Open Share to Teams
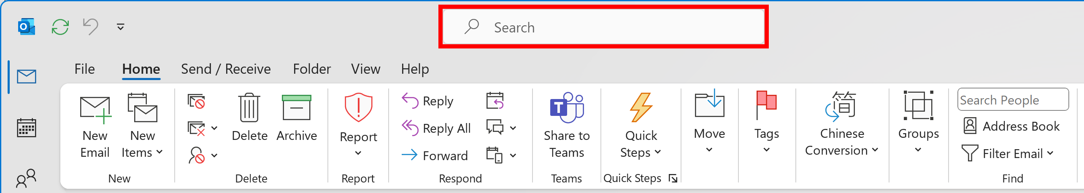 (x=567, y=126)
